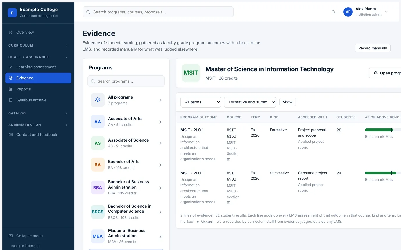Click chevron on Bachelor of Science in Computer Science

(x=160, y=212)
